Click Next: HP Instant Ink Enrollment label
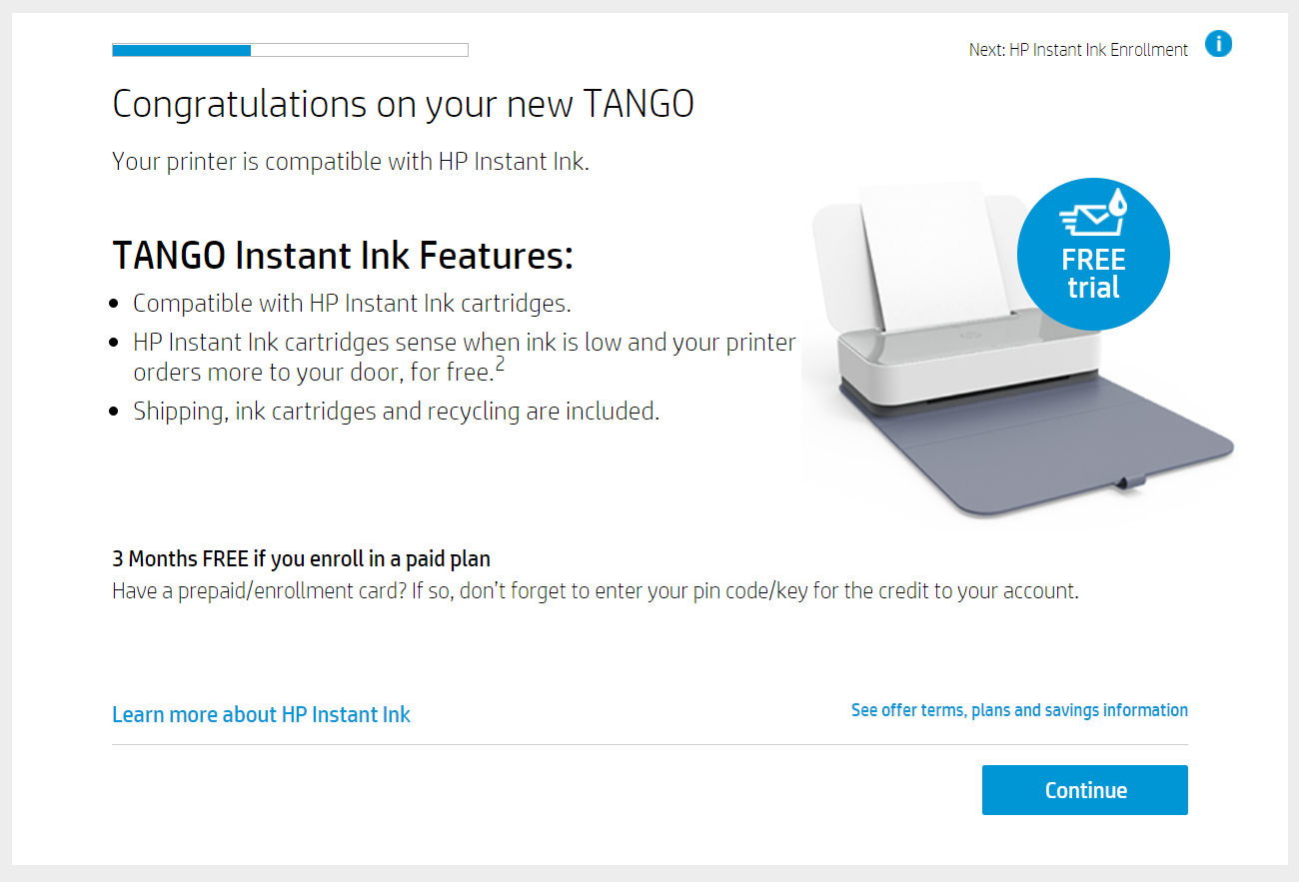Viewport: 1299px width, 882px height. (1078, 50)
